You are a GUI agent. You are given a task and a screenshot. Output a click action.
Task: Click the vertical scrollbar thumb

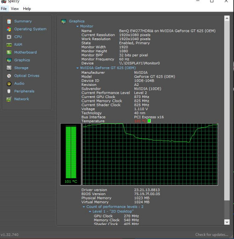coord(227,111)
